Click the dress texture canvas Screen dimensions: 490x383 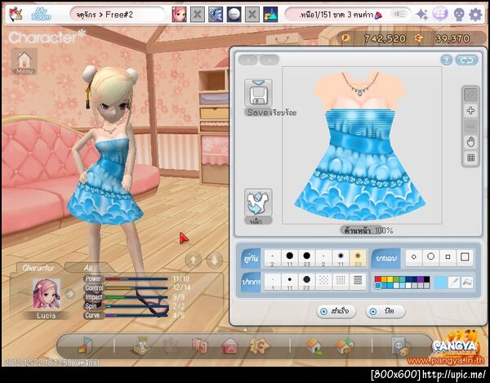362,145
